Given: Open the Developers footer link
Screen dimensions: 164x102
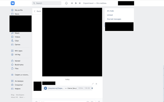Looking at the screenshot, I should [20, 95].
